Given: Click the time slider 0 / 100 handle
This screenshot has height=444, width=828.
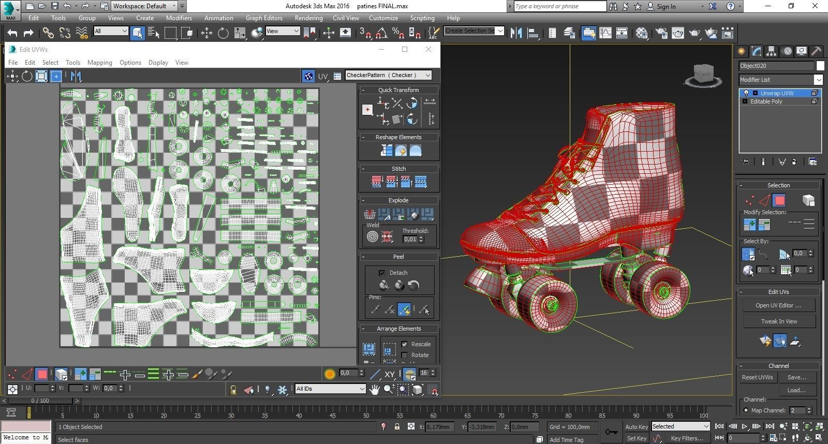Looking at the screenshot, I should pyautogui.click(x=40, y=401).
